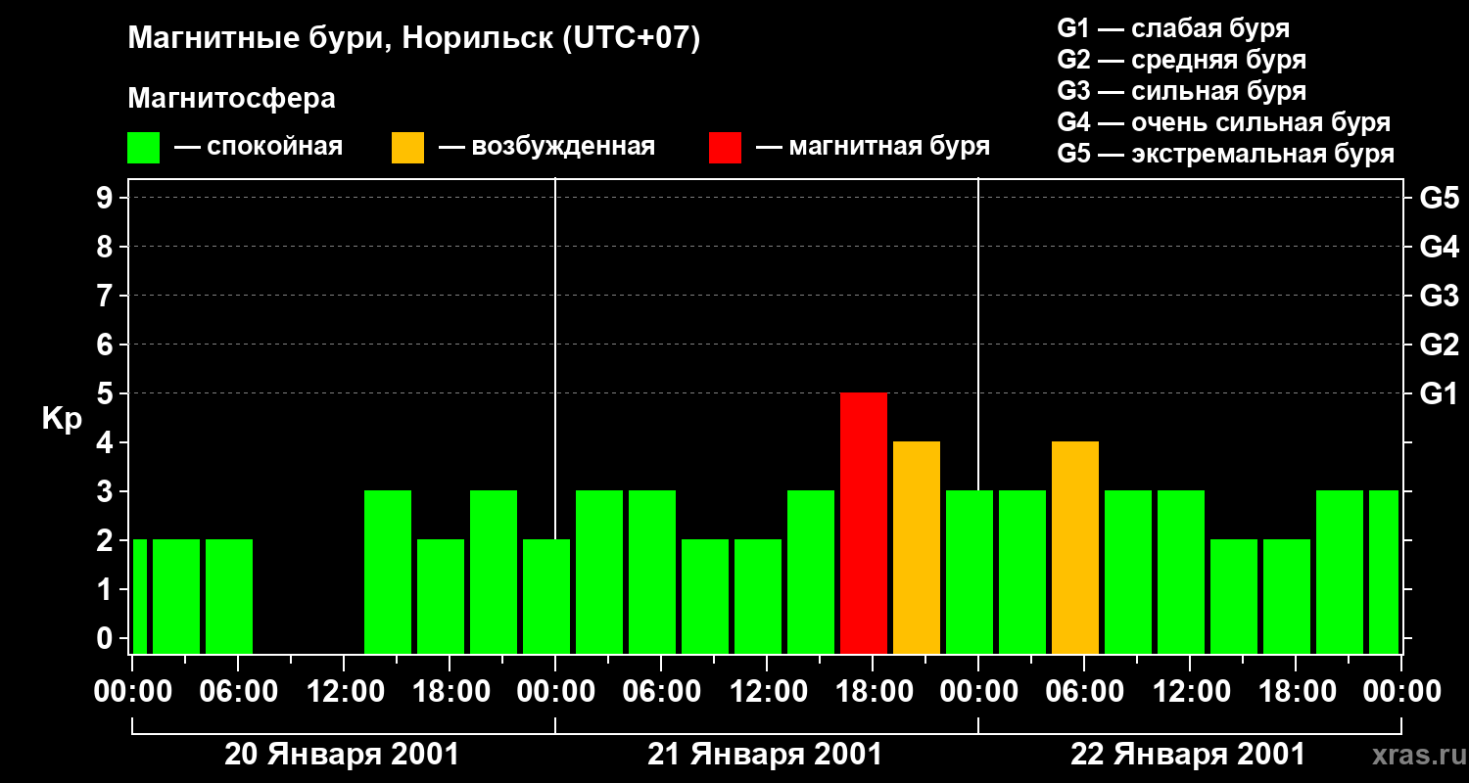1469x783 pixels.
Task: Click the G4 label on the right axis
Action: (1439, 248)
